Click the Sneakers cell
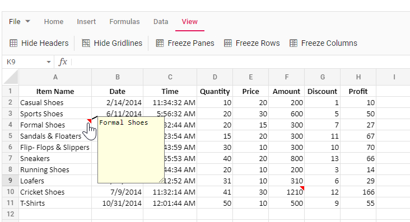Viewport: 410px width, 222px height. click(55, 159)
